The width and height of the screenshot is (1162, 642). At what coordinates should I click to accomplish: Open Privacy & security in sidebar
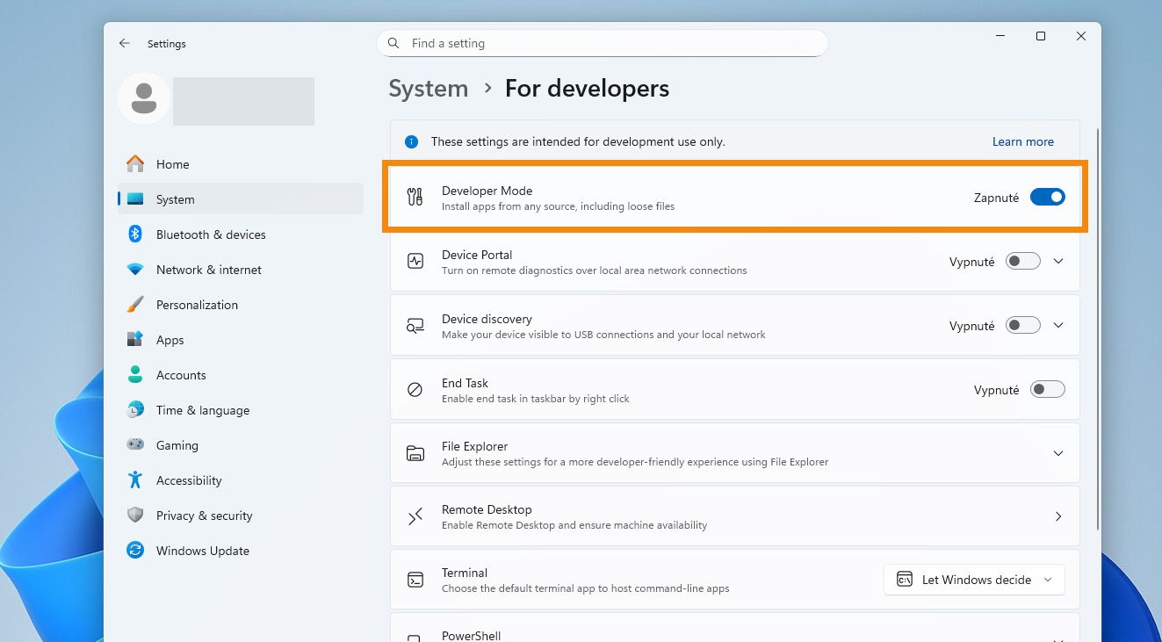point(204,516)
